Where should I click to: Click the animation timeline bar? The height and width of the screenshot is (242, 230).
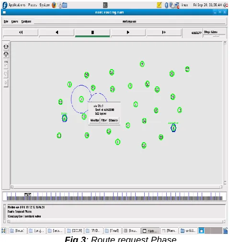click(x=115, y=196)
